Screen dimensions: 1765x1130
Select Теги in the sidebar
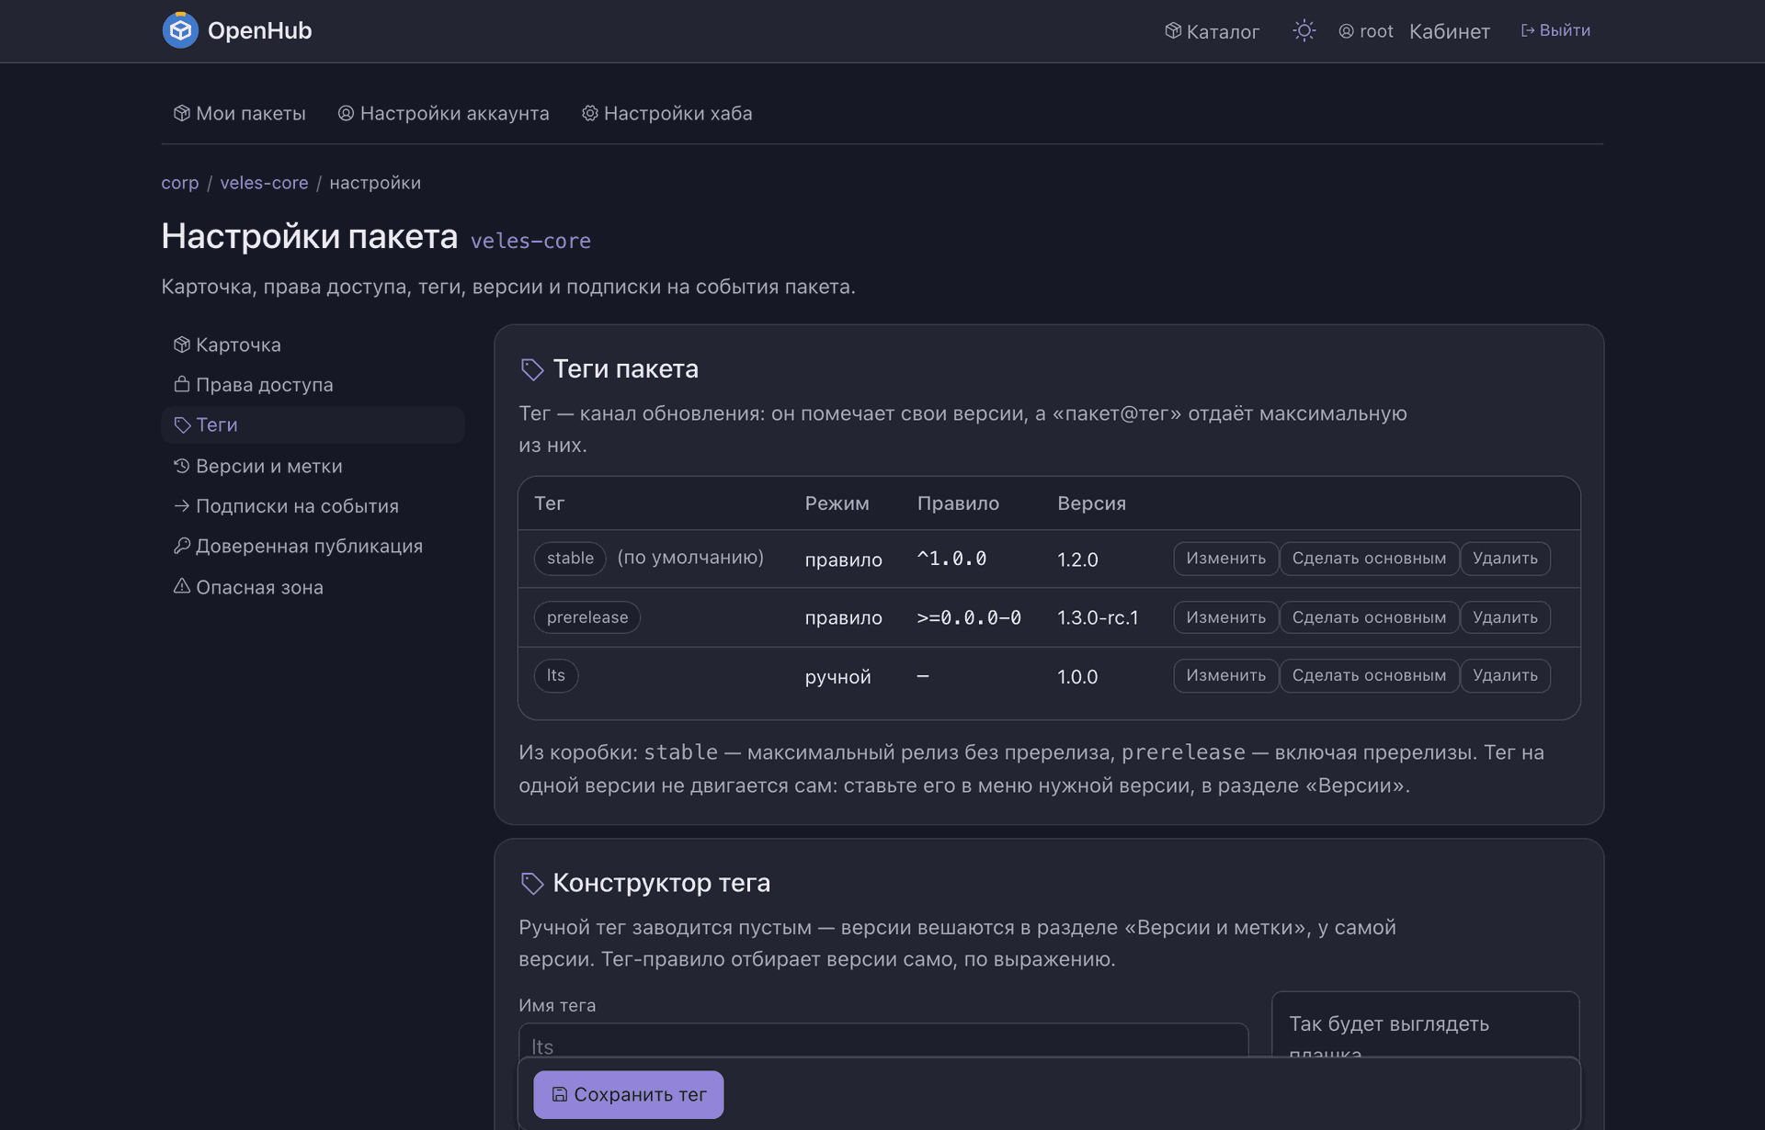[313, 424]
